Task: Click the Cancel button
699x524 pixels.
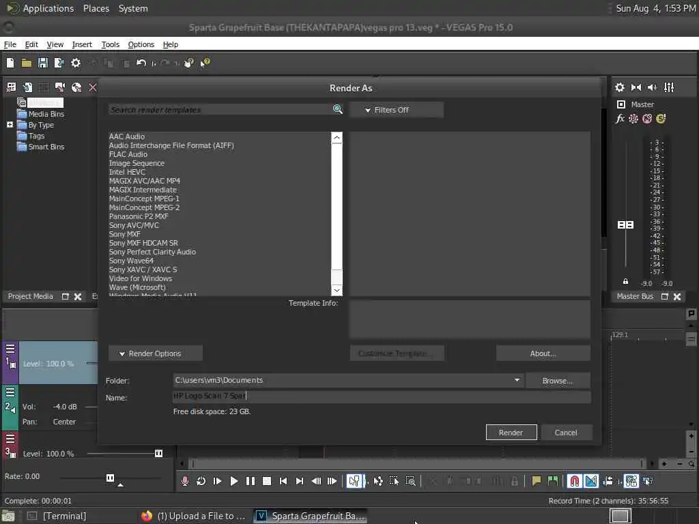Action: (x=566, y=432)
